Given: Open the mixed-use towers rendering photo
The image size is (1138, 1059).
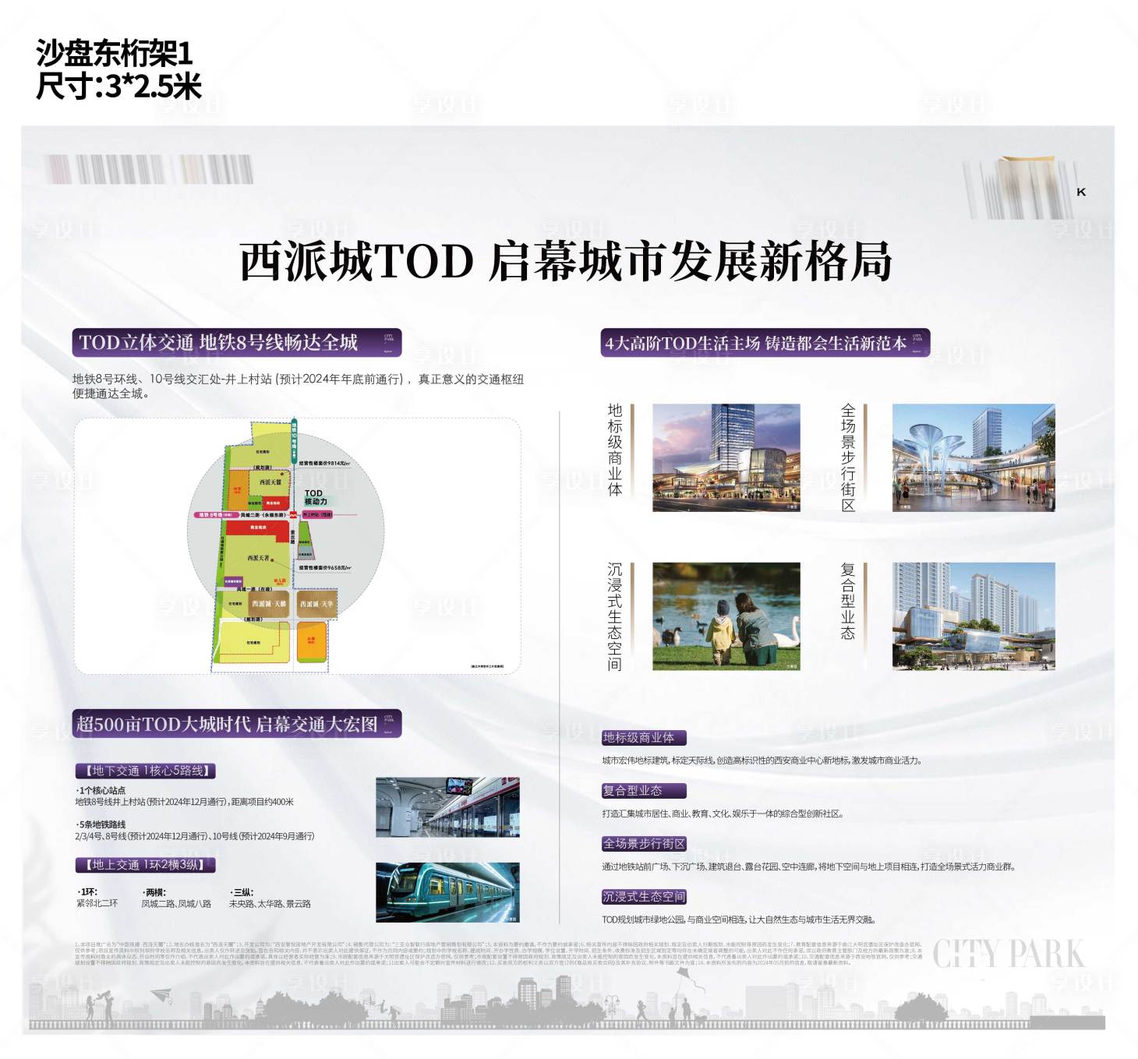Looking at the screenshot, I should pyautogui.click(x=974, y=616).
